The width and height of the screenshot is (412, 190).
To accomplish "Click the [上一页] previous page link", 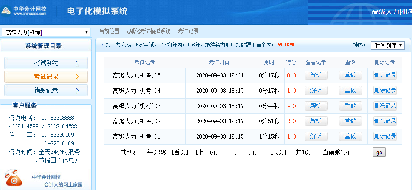I will click(x=207, y=153).
